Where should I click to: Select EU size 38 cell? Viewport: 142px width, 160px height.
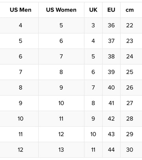111,56
